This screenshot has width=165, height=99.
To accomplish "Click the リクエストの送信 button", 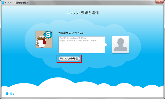I will click(x=69, y=59).
